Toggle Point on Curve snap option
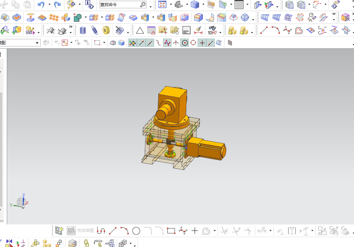Image resolution: width=354 pixels, height=247 pixels. 210,43
